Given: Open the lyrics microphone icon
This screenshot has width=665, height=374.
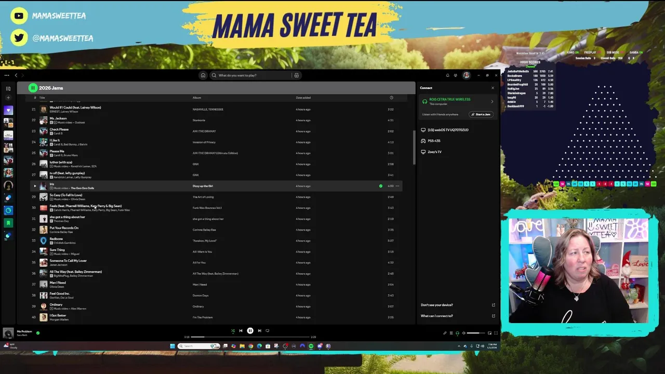Looking at the screenshot, I should tap(445, 333).
